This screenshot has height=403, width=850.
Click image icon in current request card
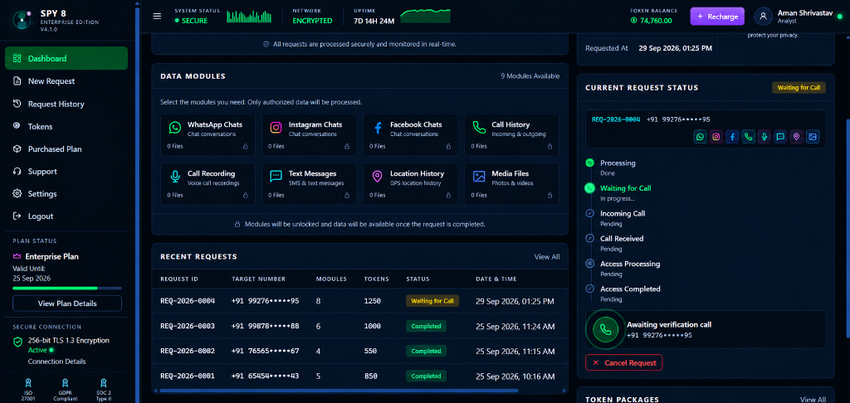coord(812,137)
